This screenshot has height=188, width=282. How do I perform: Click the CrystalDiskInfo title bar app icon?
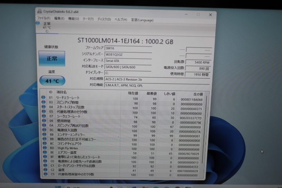tap(40, 11)
